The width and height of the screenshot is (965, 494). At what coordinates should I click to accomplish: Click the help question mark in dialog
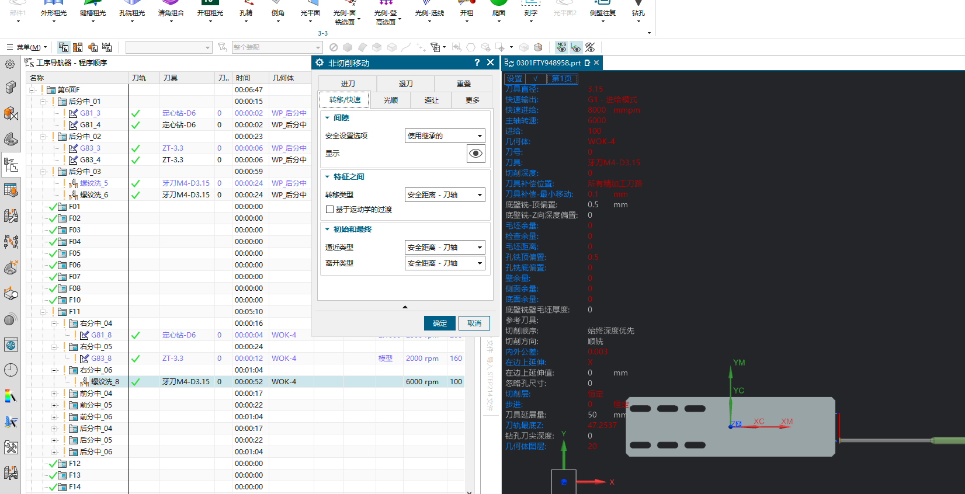coord(477,62)
